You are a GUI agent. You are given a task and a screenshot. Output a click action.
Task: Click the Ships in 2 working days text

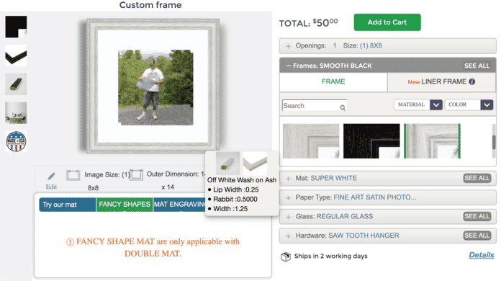click(x=330, y=256)
